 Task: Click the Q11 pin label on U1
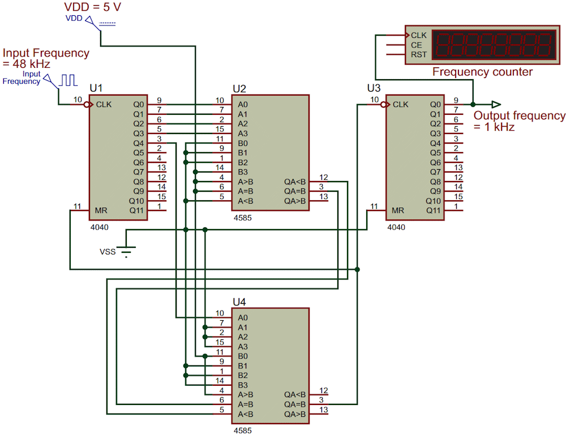[x=137, y=210]
